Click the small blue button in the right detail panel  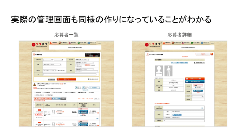click(x=198, y=91)
